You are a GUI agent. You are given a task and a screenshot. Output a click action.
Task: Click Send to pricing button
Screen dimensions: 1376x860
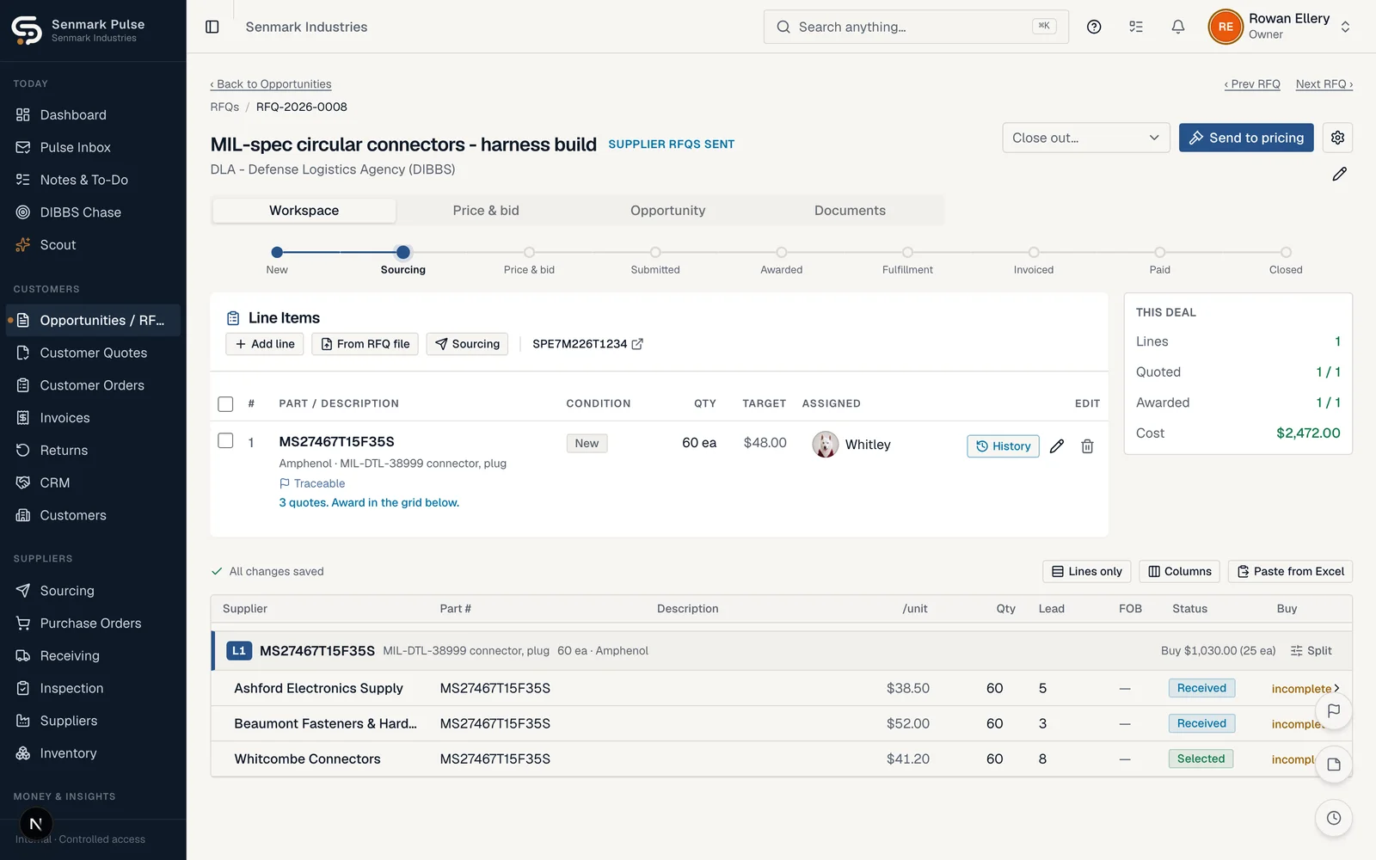[1246, 138]
